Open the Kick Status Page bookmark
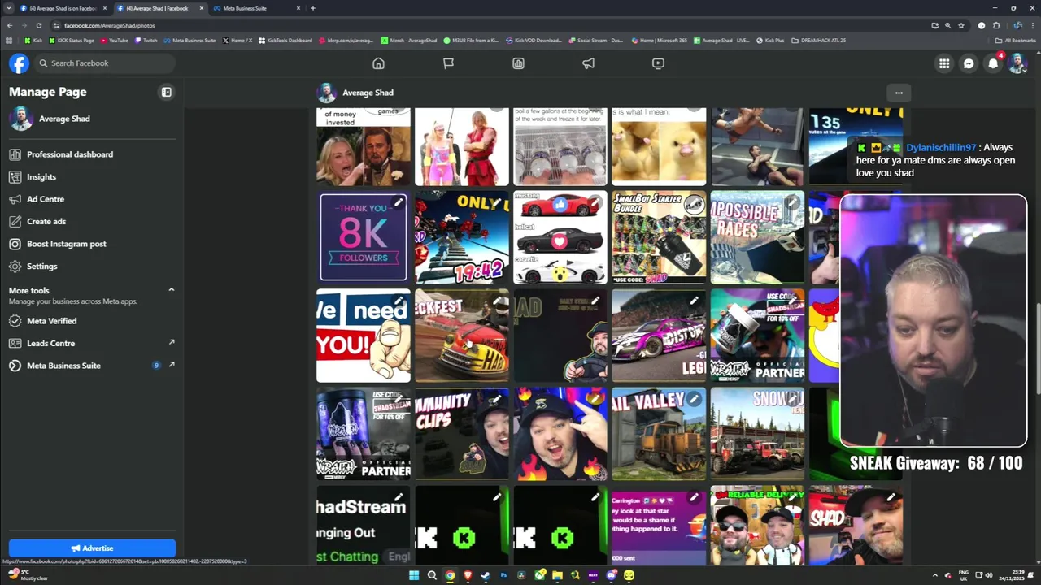The width and height of the screenshot is (1041, 585). pos(72,40)
